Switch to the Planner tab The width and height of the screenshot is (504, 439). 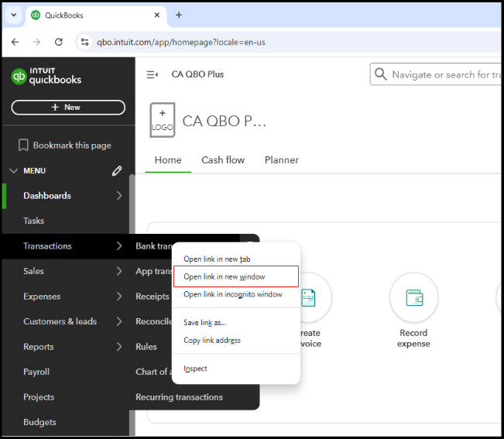coord(282,160)
